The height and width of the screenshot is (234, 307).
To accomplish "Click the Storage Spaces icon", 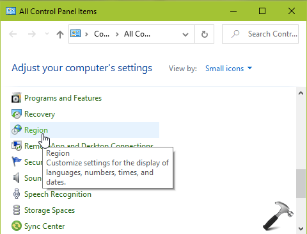I will [x=17, y=210].
